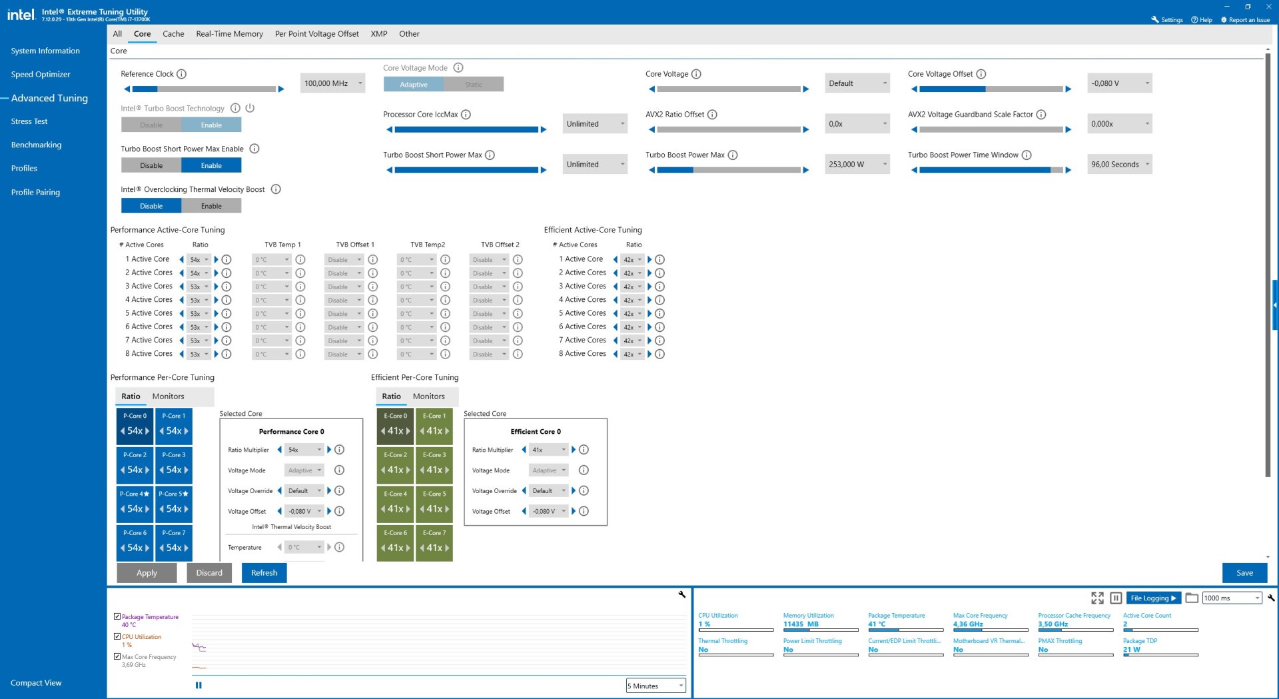The image size is (1279, 699).
Task: Open info for Processor Core IccMax
Action: pyautogui.click(x=466, y=115)
